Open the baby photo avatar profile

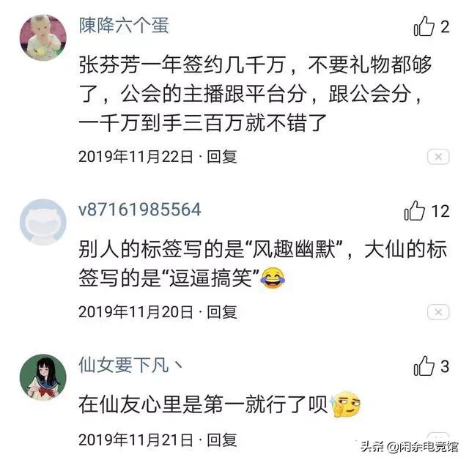coord(43,37)
